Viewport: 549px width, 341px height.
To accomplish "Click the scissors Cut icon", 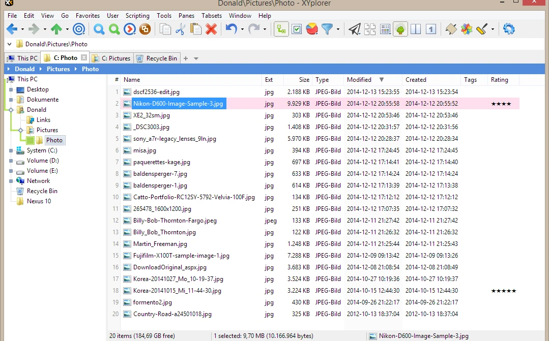I will 180,29.
